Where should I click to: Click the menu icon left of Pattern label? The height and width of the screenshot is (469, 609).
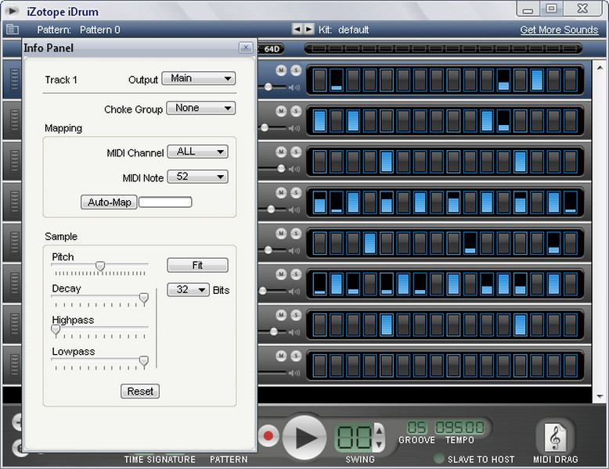(12, 30)
